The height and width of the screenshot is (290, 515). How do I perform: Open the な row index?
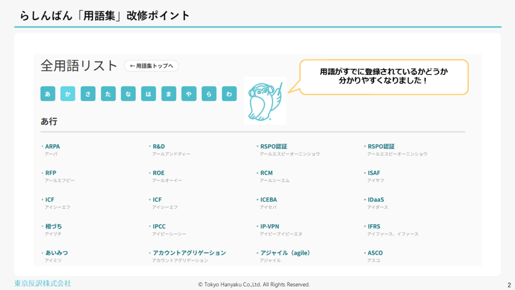tap(128, 94)
